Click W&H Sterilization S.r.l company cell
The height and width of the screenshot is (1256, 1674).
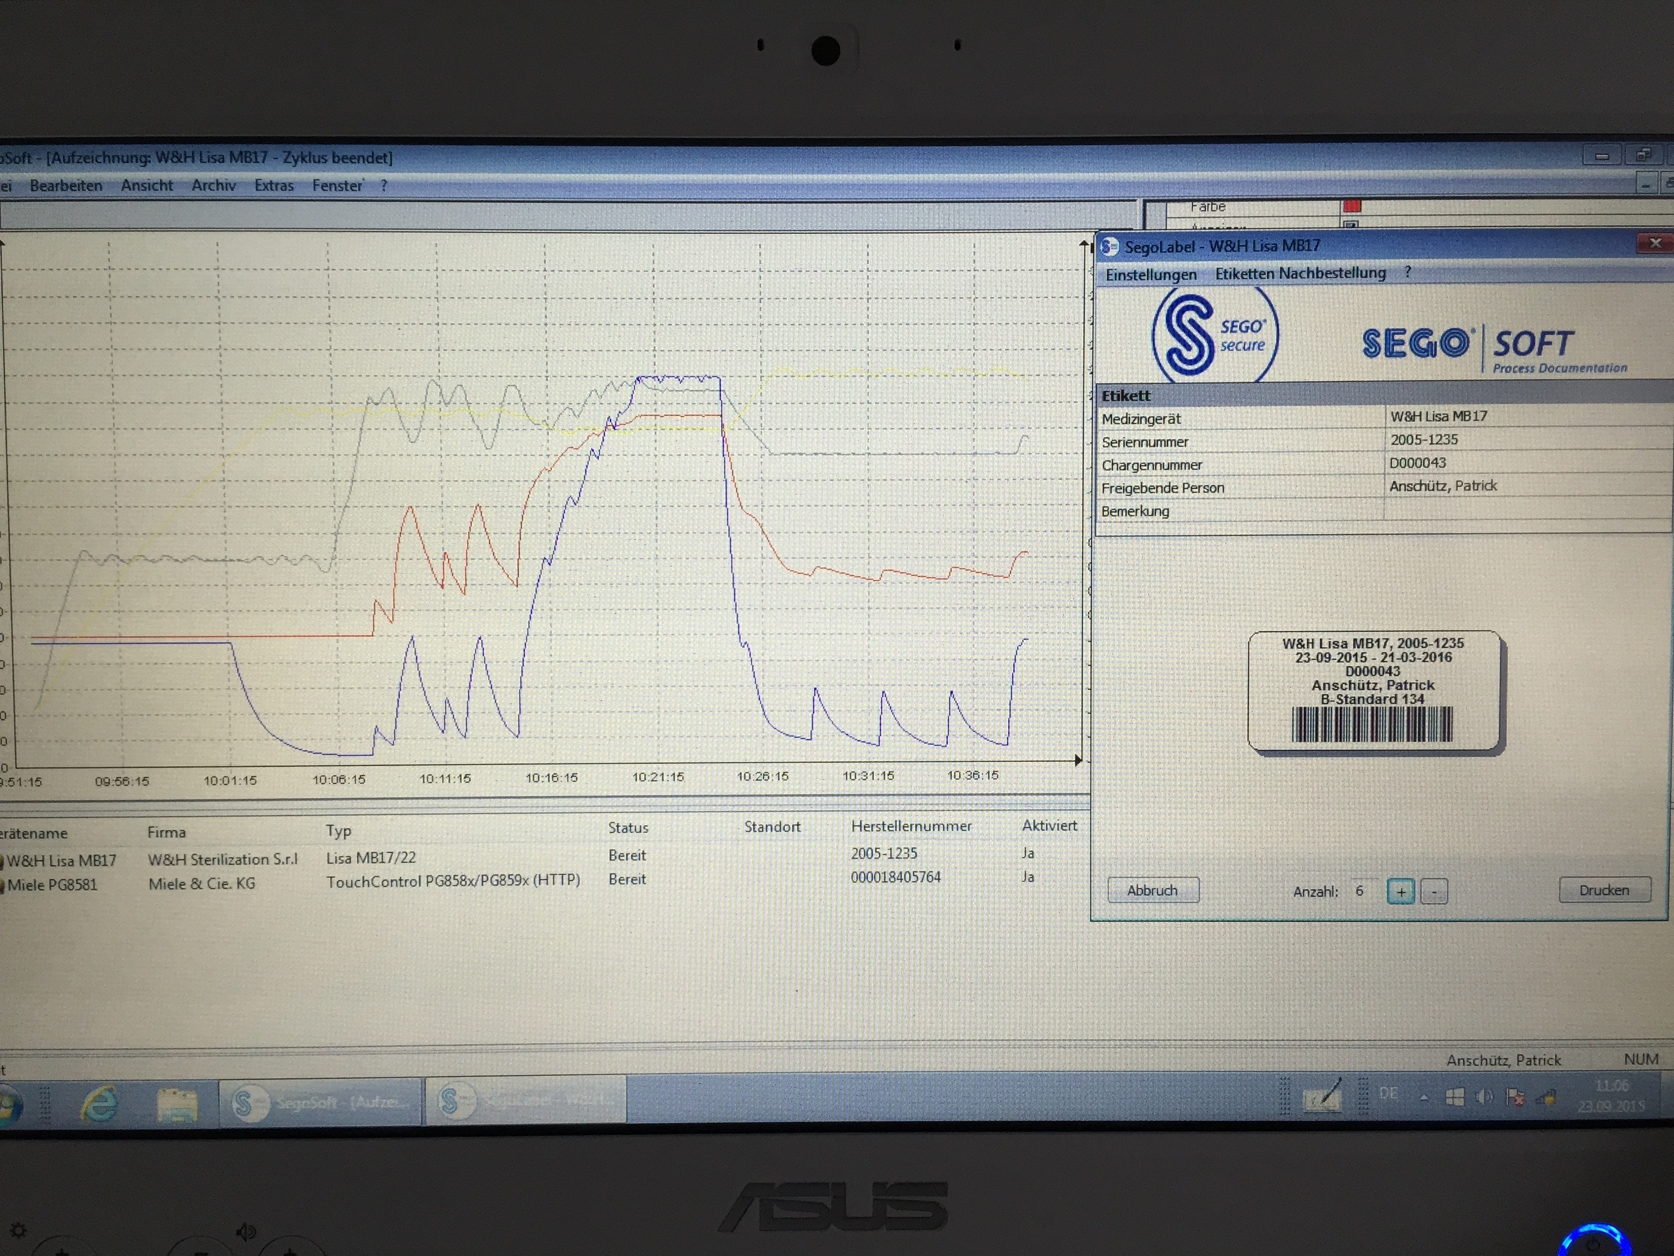(223, 859)
